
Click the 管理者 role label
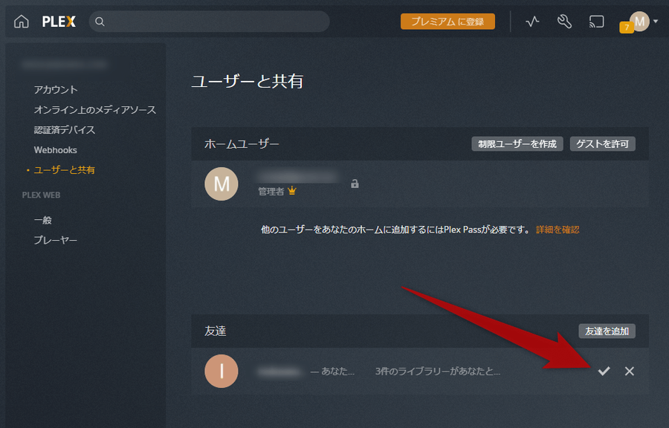(x=271, y=192)
